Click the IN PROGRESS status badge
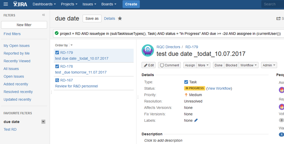Viewport: 284px width, 144px height. [194, 88]
